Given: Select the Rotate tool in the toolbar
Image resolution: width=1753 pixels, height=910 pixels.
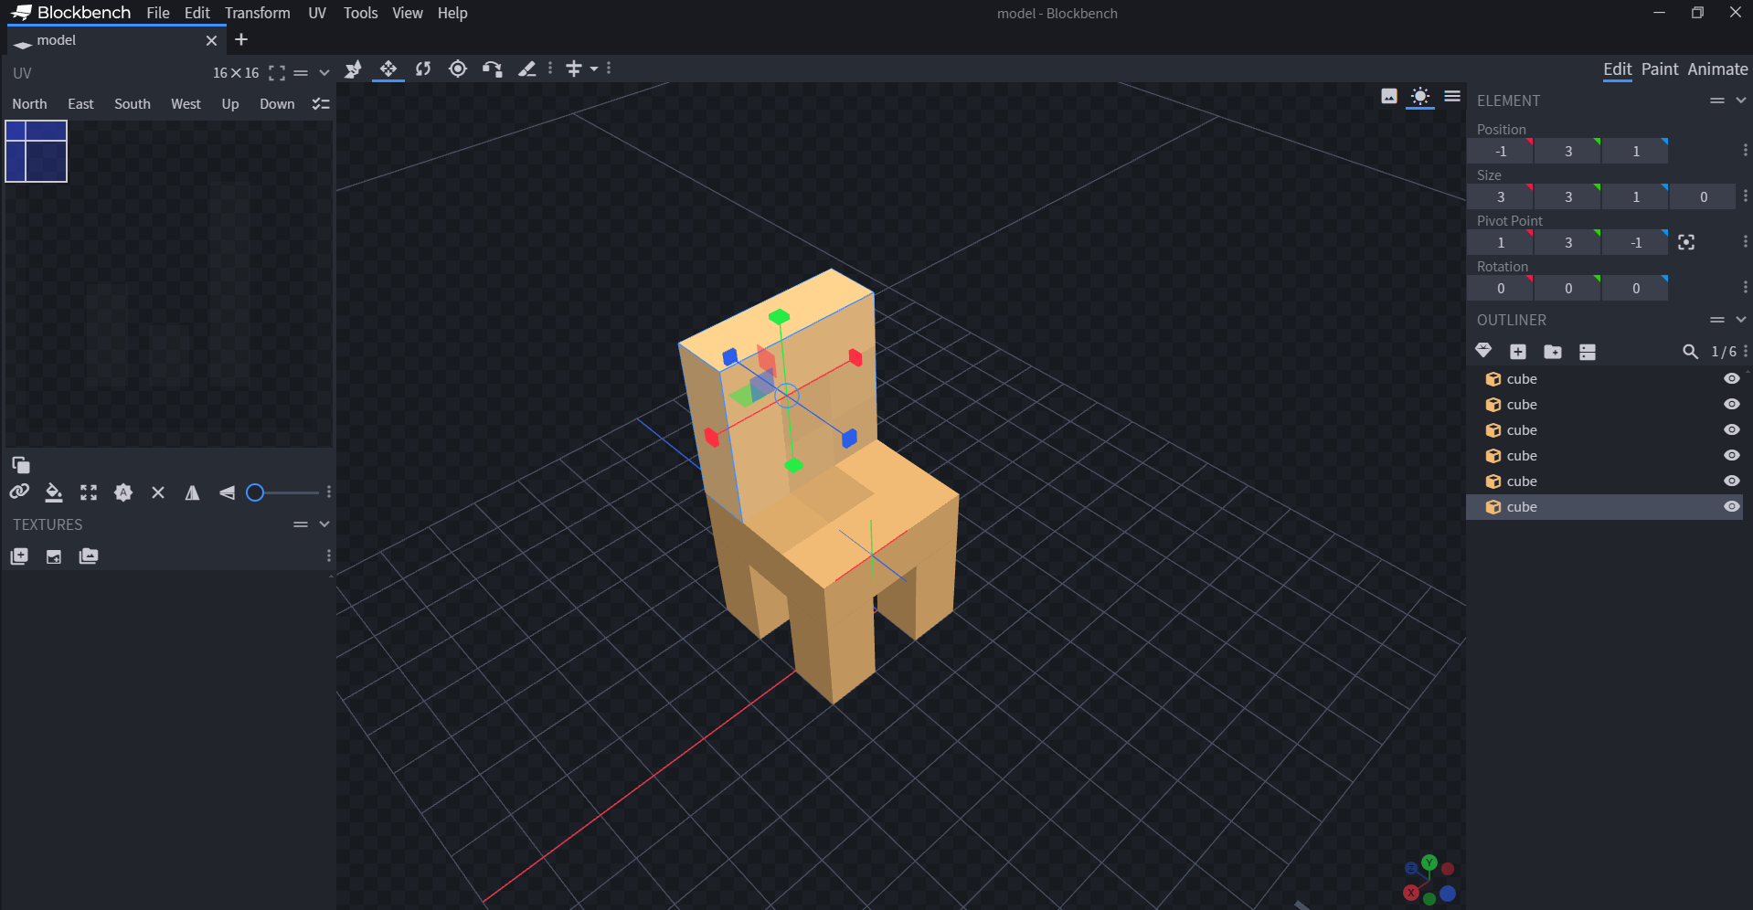Looking at the screenshot, I should [423, 69].
